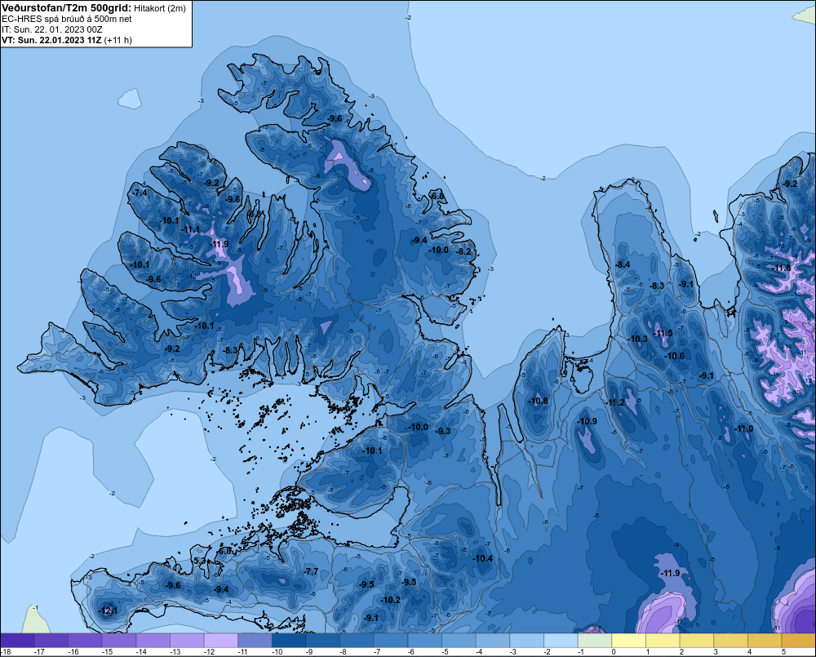The image size is (816, 657).
Task: Click the '-11' legend scale label
Action: (243, 652)
